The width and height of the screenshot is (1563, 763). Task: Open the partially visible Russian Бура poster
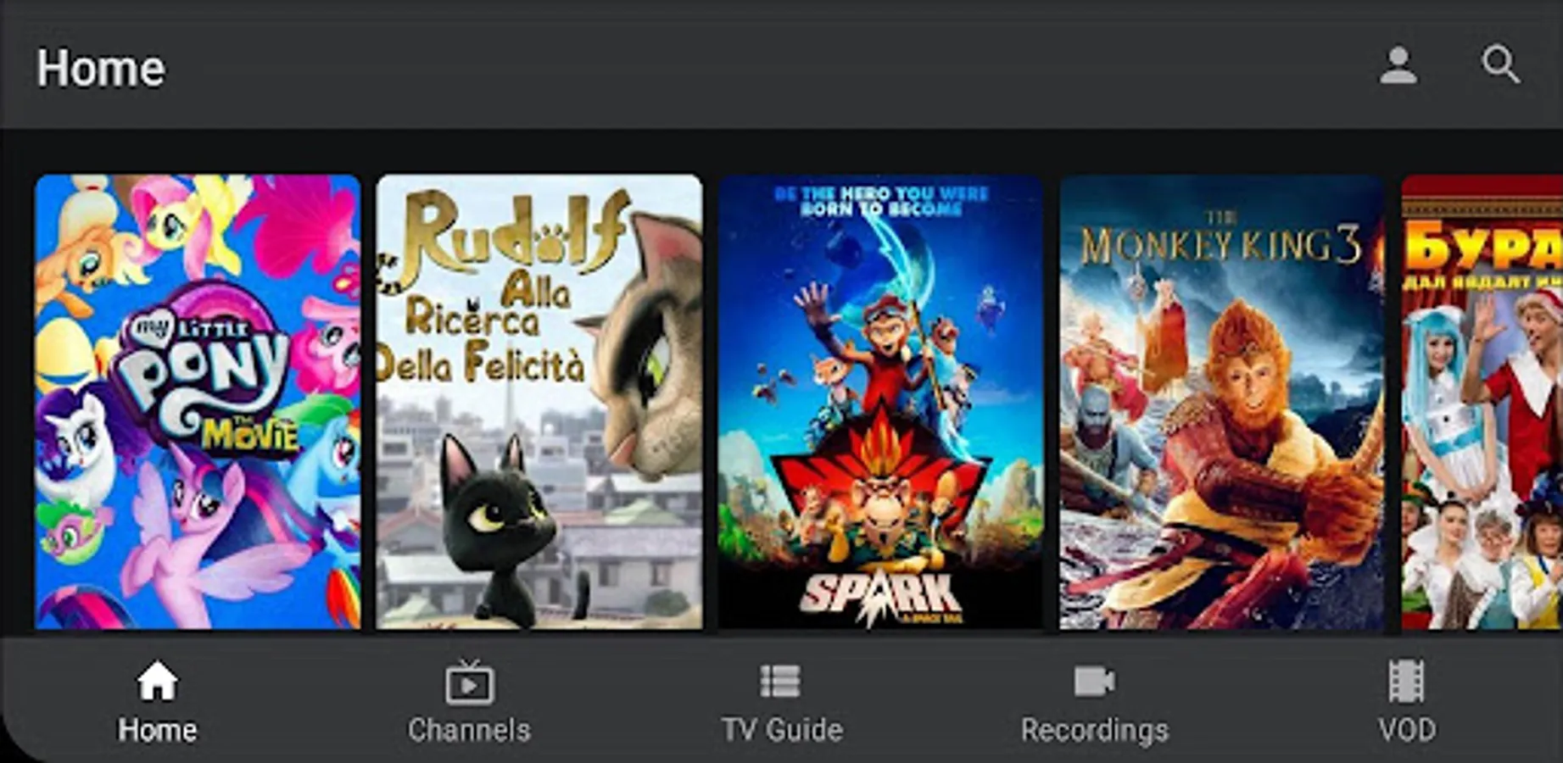tap(1482, 402)
